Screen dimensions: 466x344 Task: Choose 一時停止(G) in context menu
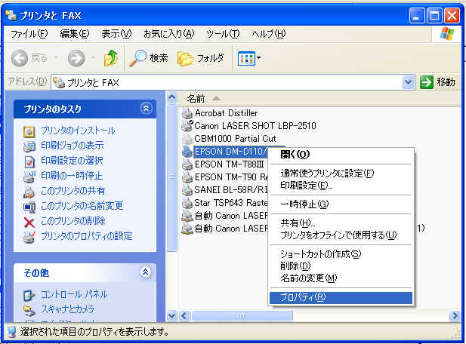[341, 204]
